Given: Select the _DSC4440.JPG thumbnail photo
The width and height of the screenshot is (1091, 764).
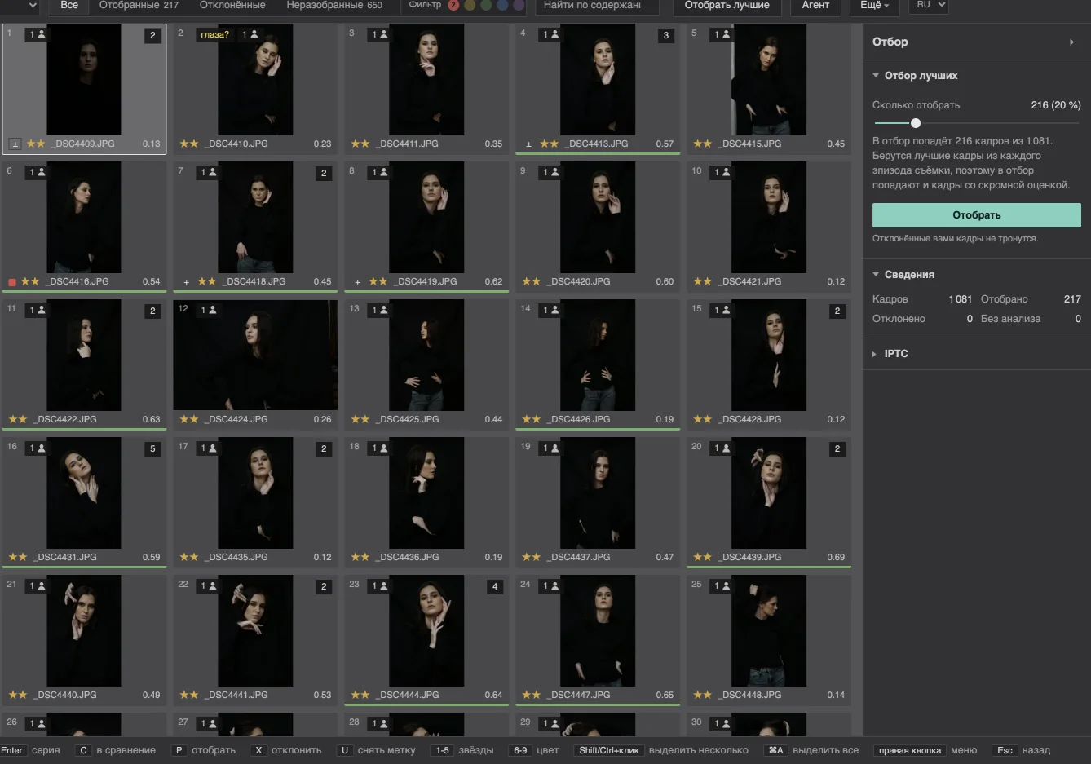Looking at the screenshot, I should click(84, 630).
